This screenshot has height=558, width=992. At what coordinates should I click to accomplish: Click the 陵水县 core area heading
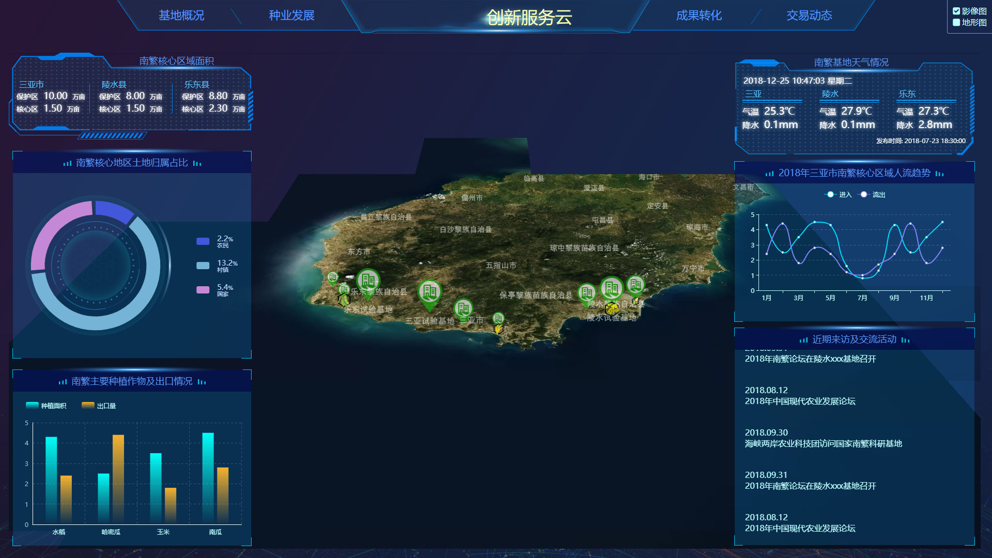[x=114, y=84]
